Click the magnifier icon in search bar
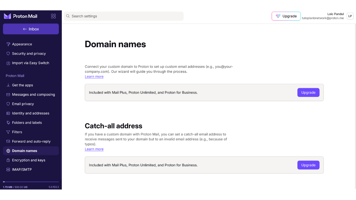Viewport: 356px width, 200px height. [x=68, y=16]
